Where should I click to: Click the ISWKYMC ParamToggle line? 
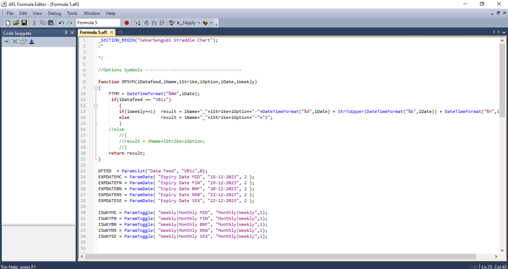point(183,213)
